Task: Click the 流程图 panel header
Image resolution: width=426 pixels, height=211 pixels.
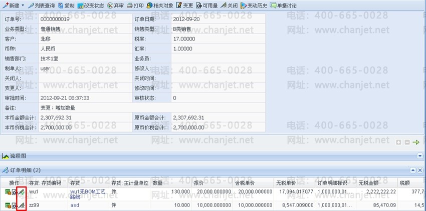Action: coord(212,156)
